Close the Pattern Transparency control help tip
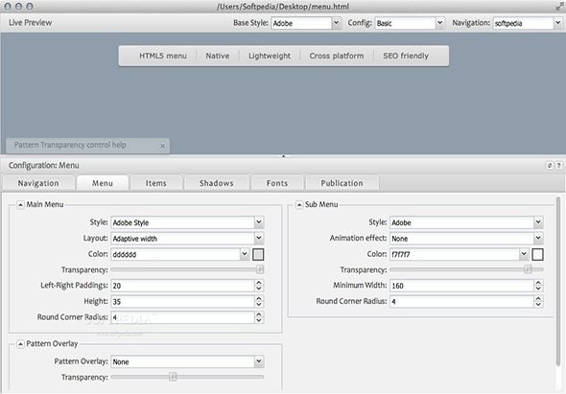Image resolution: width=566 pixels, height=394 pixels. point(162,146)
